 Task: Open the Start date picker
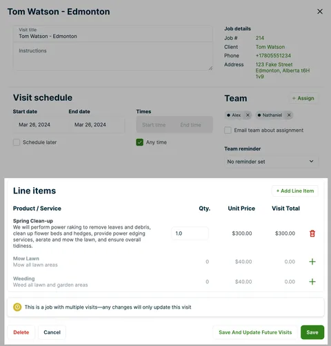click(x=40, y=125)
